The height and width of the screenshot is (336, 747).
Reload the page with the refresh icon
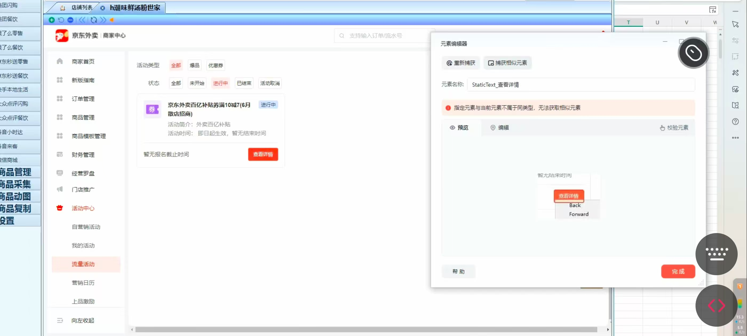(94, 20)
